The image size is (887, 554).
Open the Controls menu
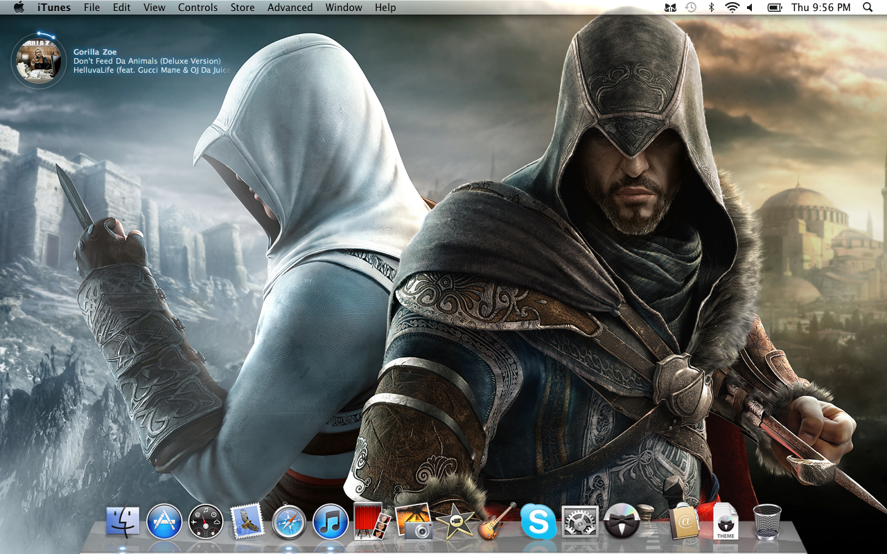(x=197, y=8)
